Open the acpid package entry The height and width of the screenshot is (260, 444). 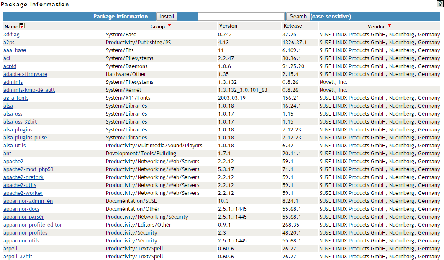[x=10, y=66]
